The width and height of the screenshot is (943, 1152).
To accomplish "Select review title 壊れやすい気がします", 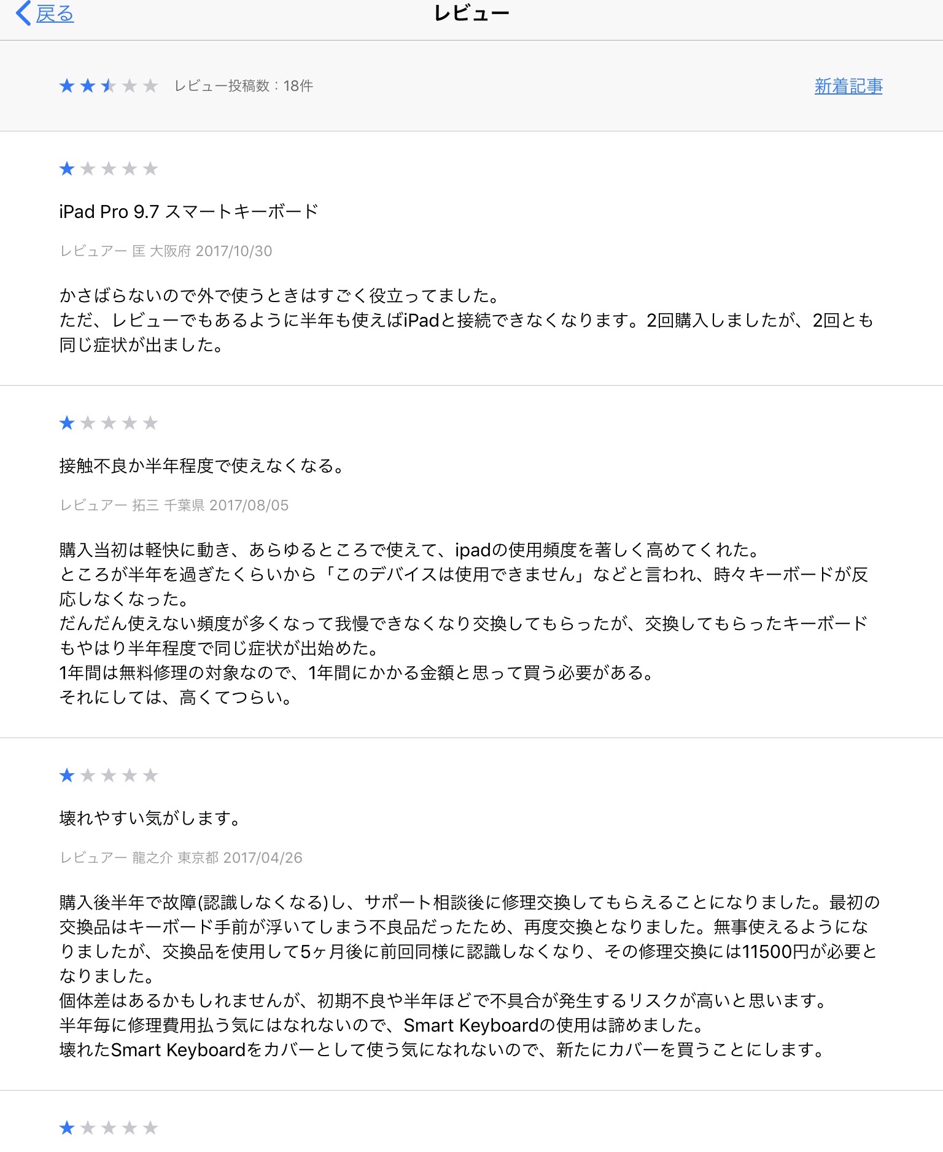I will (150, 818).
